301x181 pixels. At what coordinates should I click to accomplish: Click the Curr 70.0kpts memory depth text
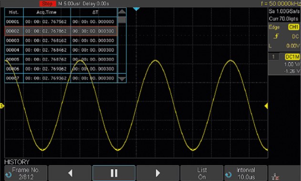283,19
